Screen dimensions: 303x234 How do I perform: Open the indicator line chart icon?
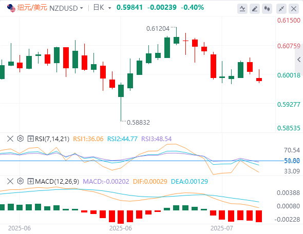[242, 9]
